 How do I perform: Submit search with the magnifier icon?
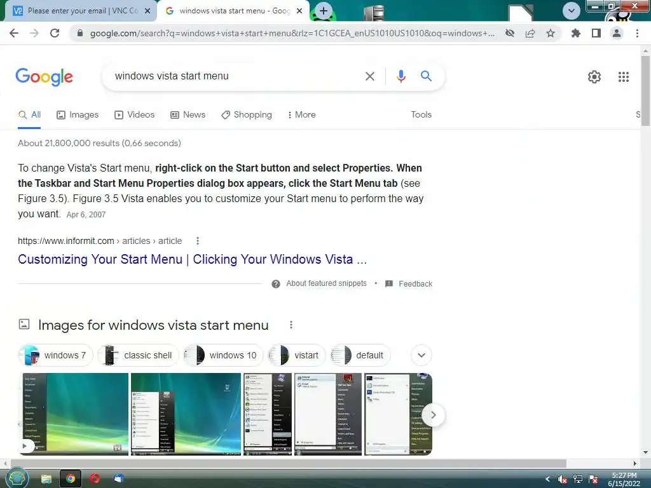click(x=426, y=76)
